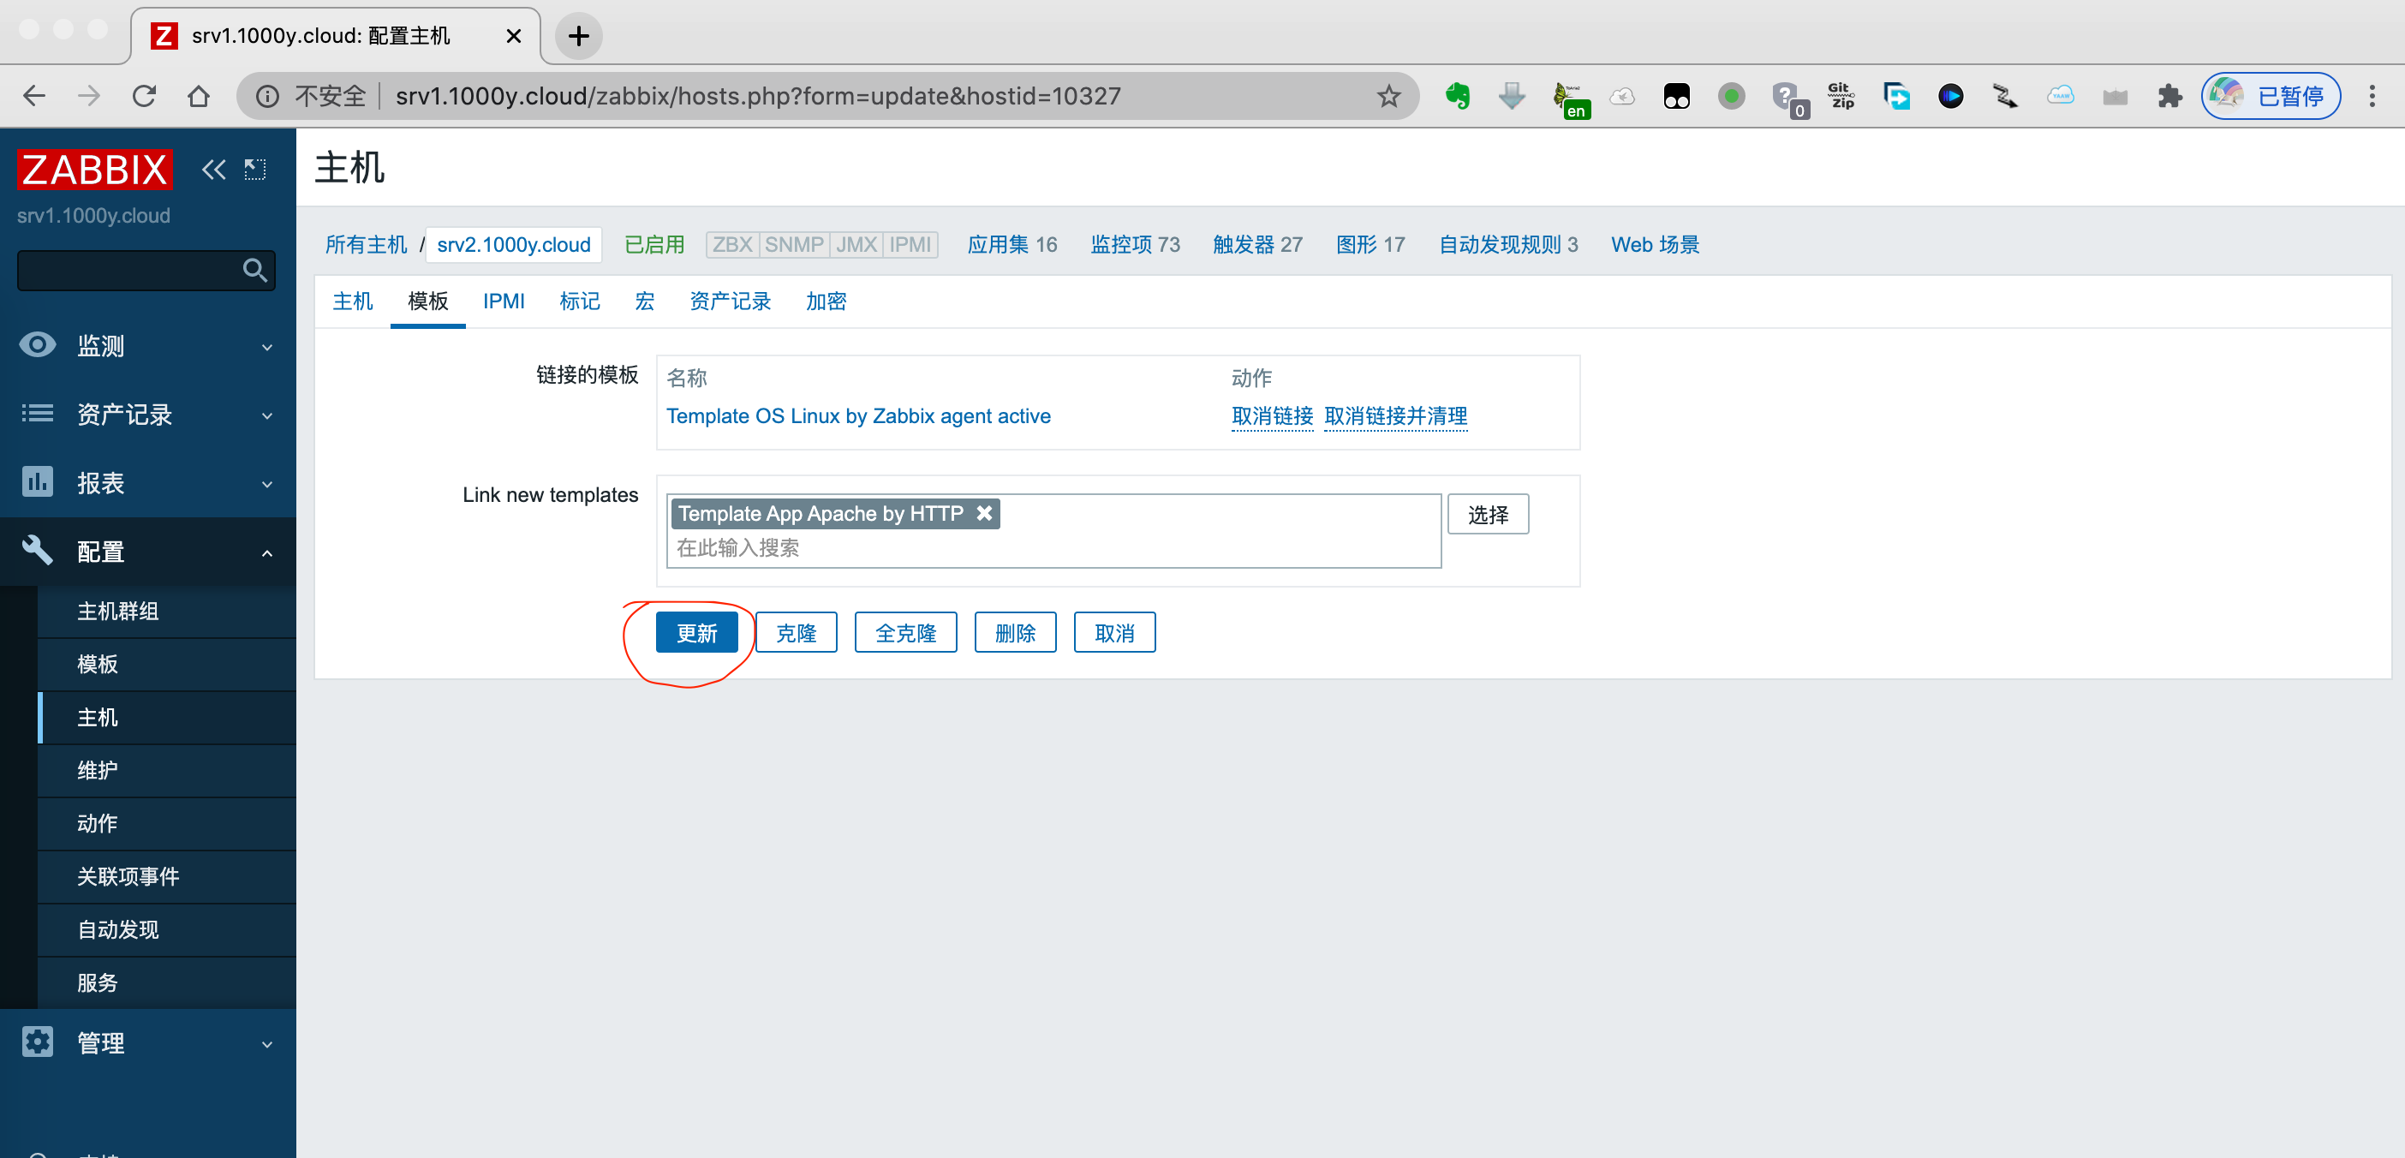This screenshot has height=1158, width=2405.
Task: Open the Evernote extension icon
Action: 1458,96
